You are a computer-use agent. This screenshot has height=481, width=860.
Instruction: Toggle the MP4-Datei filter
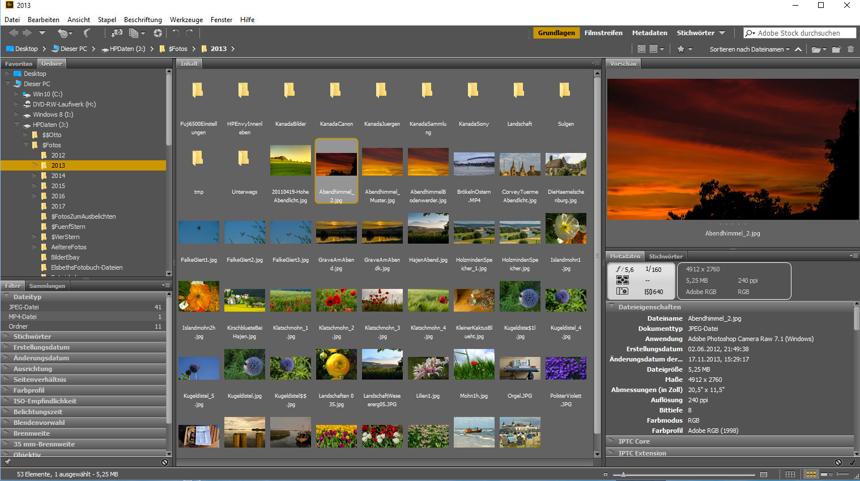click(83, 317)
